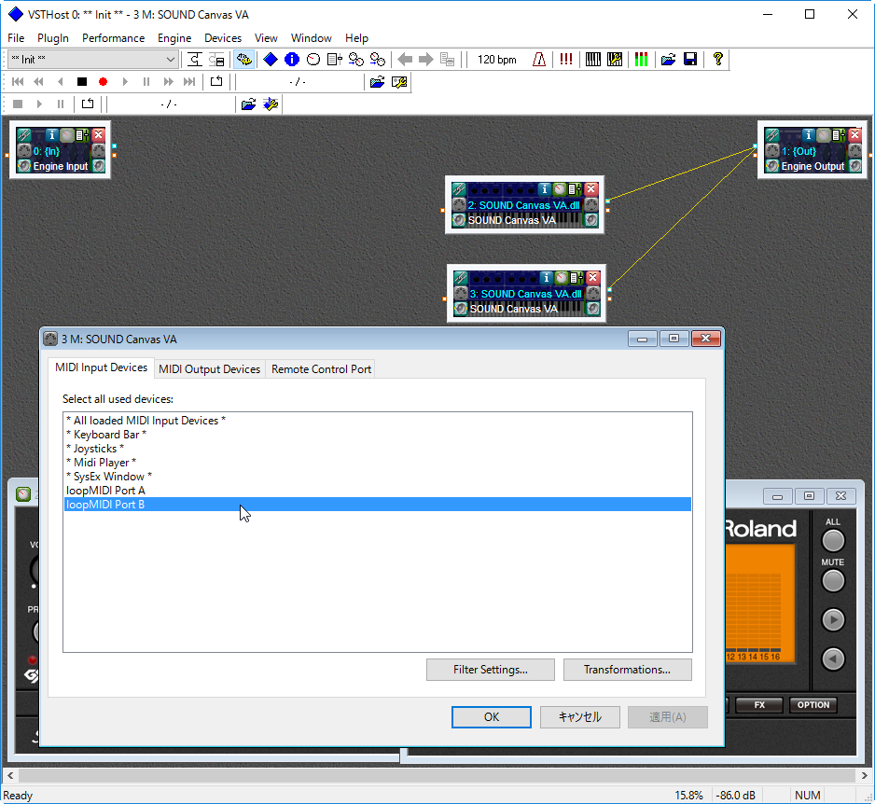Image resolution: width=875 pixels, height=804 pixels.
Task: Open the keyboard-with-wrench configuration icon in the top toolbar
Action: tap(615, 59)
